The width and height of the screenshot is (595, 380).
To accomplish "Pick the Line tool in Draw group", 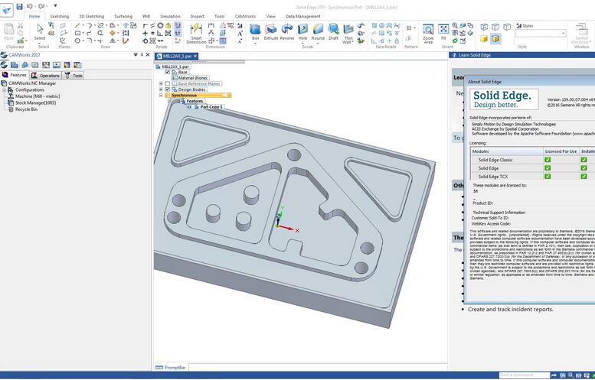I will [77, 25].
